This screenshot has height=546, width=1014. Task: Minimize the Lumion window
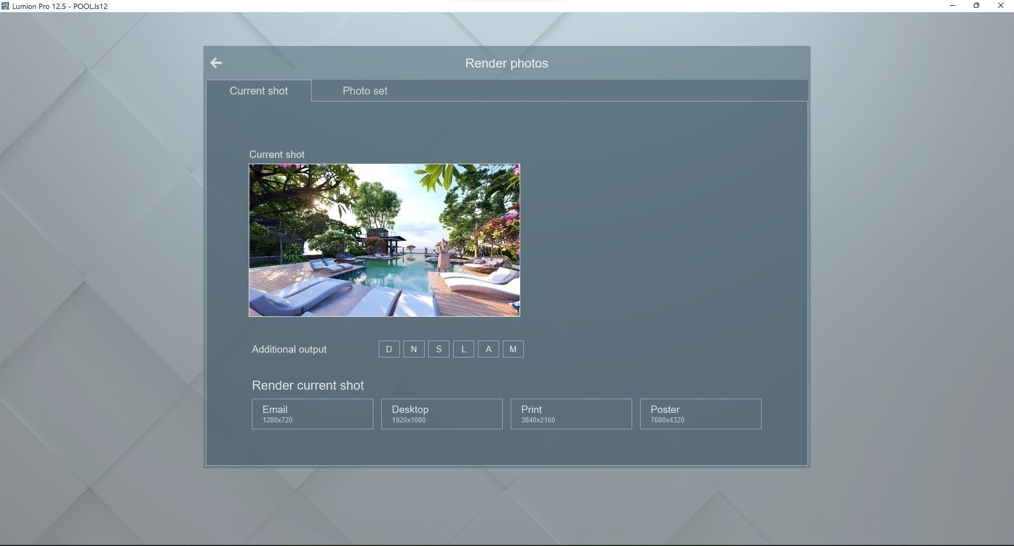(x=953, y=6)
